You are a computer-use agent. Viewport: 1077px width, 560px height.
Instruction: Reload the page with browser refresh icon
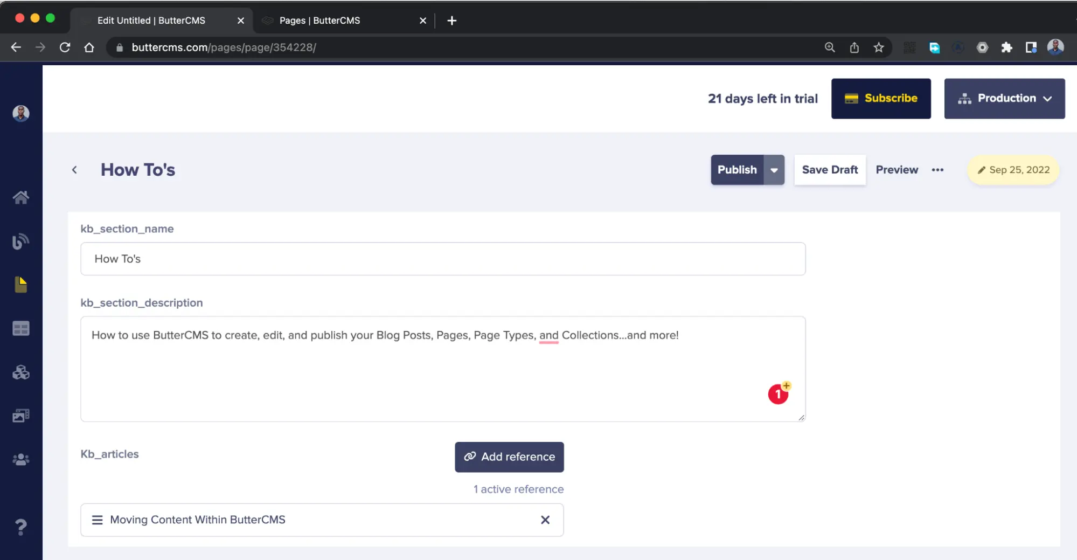point(65,47)
